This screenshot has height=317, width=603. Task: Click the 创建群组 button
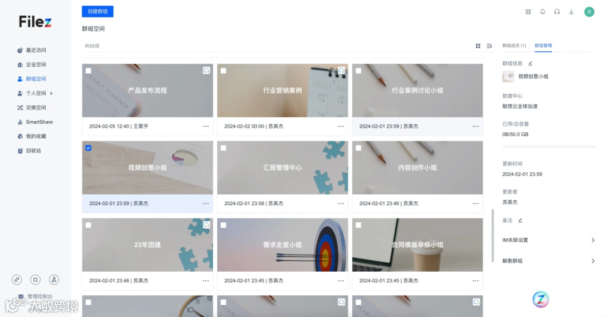98,12
